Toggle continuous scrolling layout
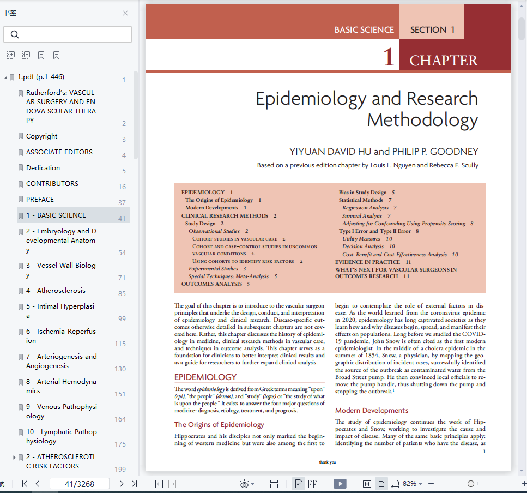The height and width of the screenshot is (493, 527). [274, 484]
